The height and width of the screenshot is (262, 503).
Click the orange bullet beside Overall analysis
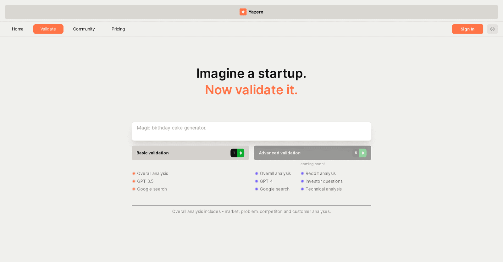pyautogui.click(x=134, y=173)
